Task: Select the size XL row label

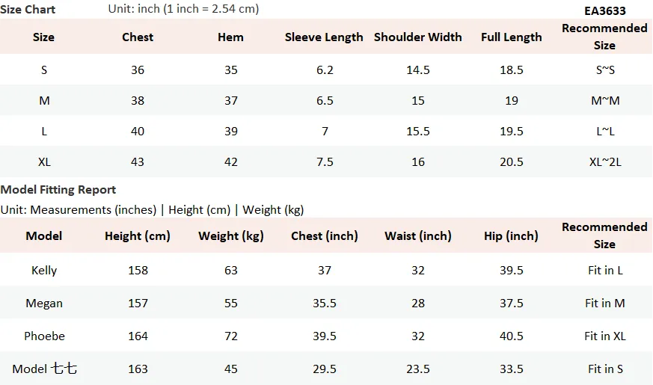Action: pyautogui.click(x=44, y=162)
